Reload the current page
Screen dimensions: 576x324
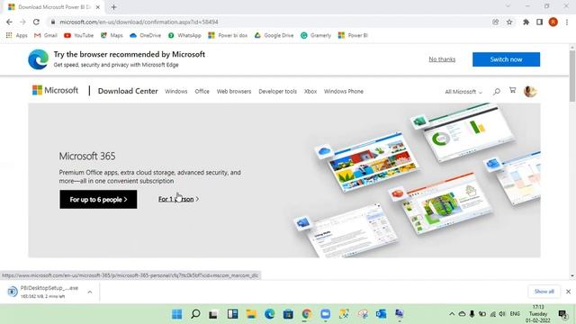pos(36,22)
